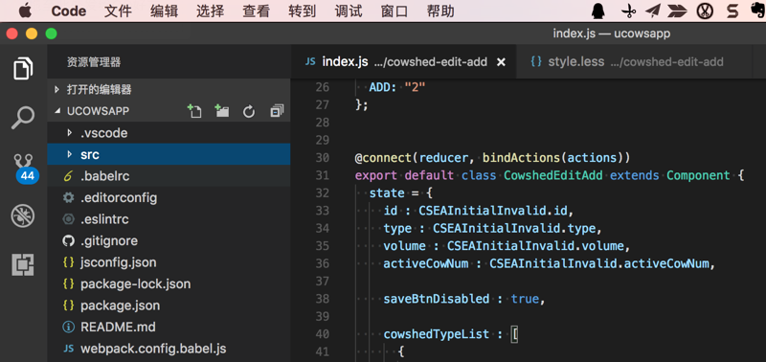Click saveBtnDisabled property on line 38
The height and width of the screenshot is (362, 766).
point(436,299)
